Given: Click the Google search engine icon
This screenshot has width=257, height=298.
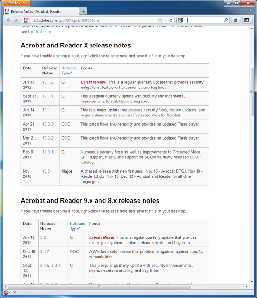Looking at the screenshot, I should coord(180,20).
